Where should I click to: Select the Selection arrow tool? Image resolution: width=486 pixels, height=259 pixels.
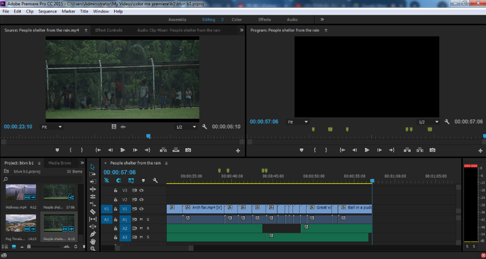(x=92, y=167)
